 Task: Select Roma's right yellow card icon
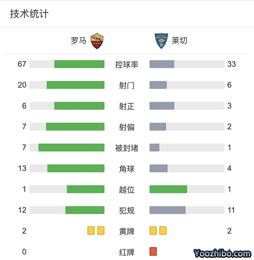tap(101, 231)
